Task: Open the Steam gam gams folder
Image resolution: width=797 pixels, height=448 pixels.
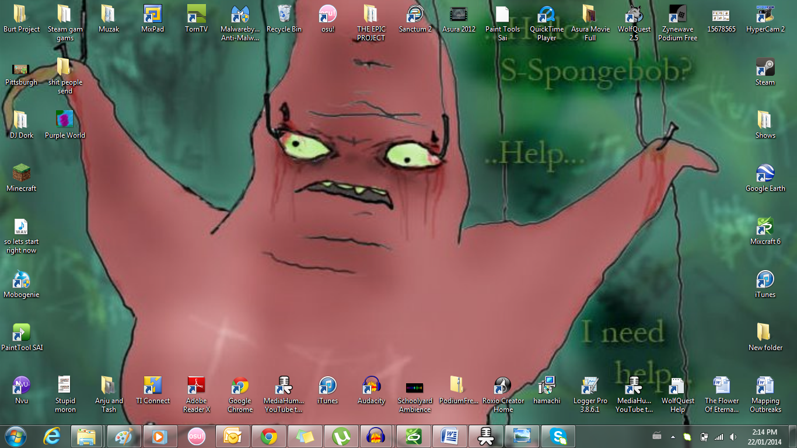Action: coord(65,23)
